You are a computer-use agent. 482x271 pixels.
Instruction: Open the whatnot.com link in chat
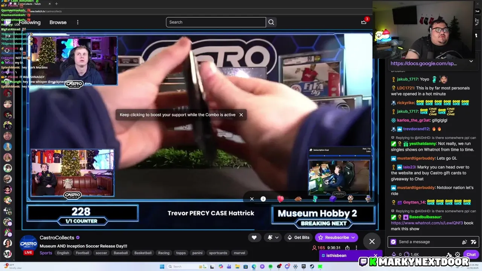(x=427, y=223)
